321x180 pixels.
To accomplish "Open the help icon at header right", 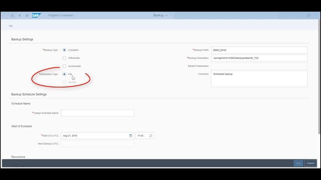I will pyautogui.click(x=308, y=15).
